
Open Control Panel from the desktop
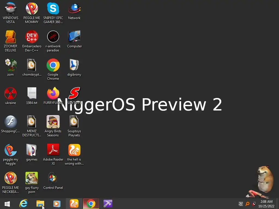53,181
